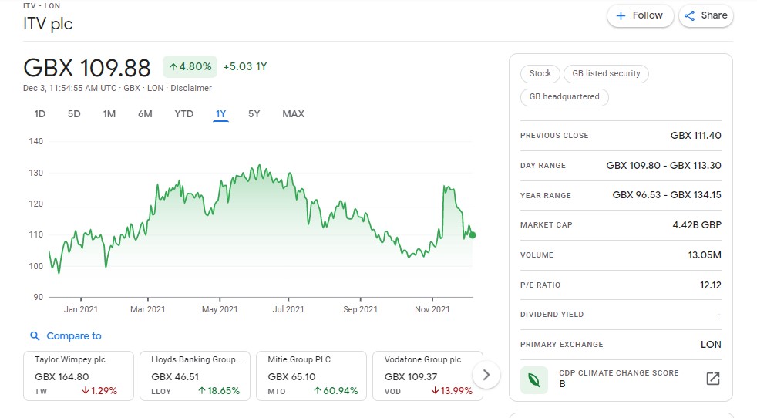757x418 pixels.
Task: Open the Taylor Wimpey plc card
Action: click(79, 376)
